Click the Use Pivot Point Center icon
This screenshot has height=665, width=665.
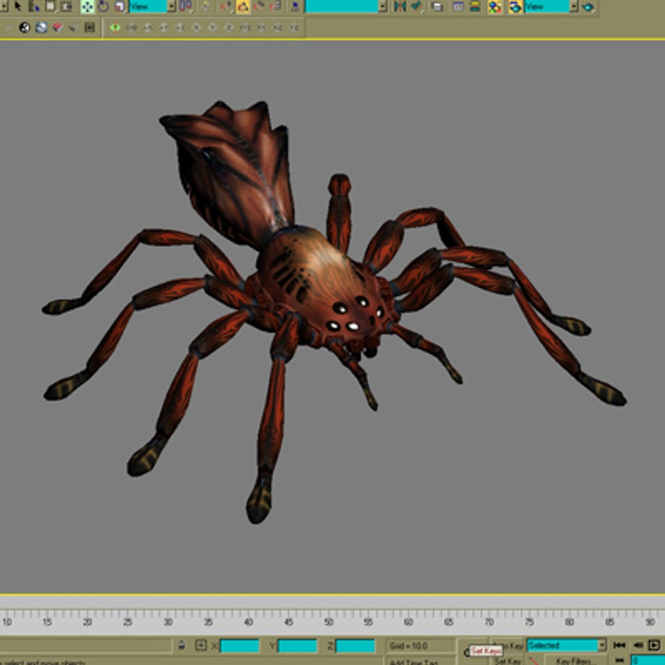coord(185,6)
